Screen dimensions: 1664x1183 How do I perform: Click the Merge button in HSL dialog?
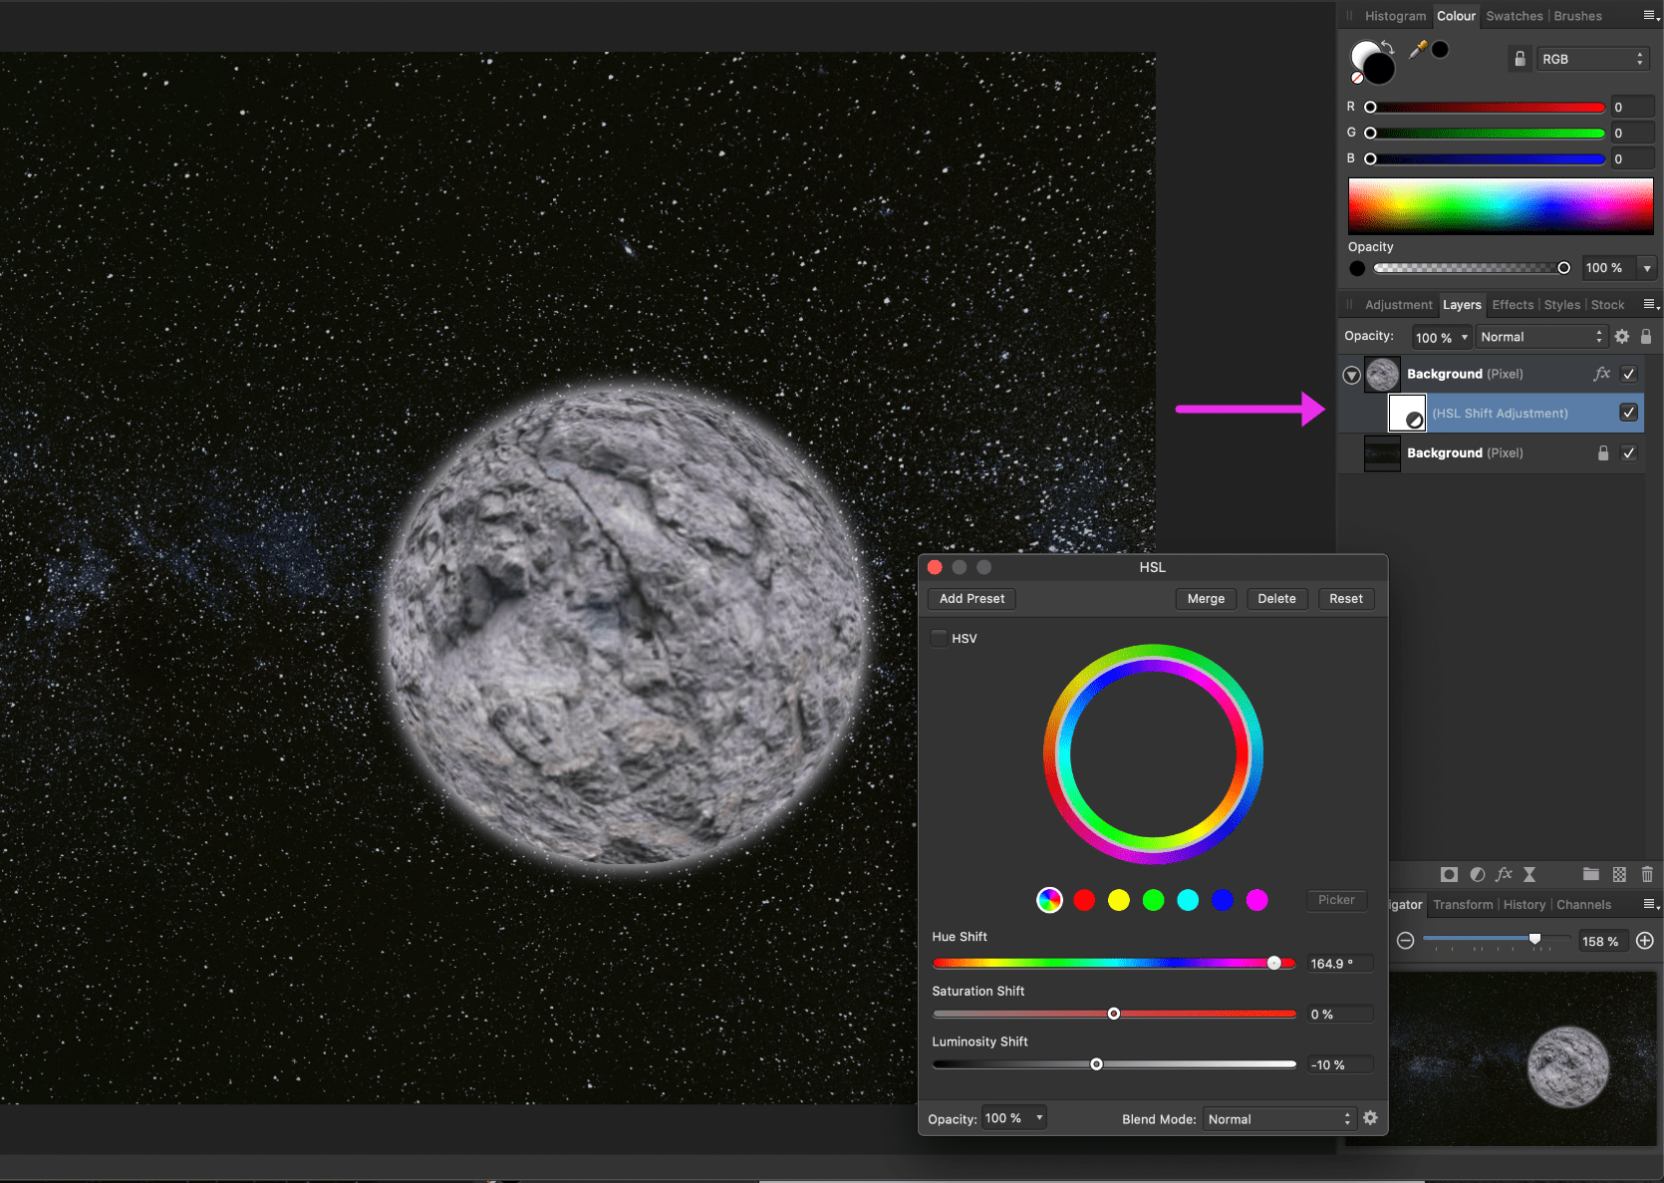tap(1206, 599)
